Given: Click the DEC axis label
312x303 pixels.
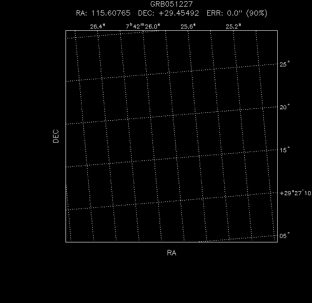Looking at the screenshot, I should (56, 136).
